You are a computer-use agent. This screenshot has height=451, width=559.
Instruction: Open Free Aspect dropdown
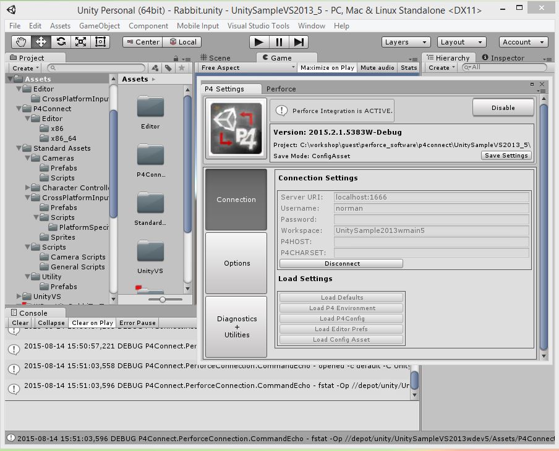pos(247,68)
